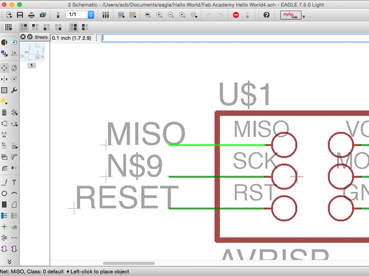Select the Net tool
Viewport: 369px width, 276px height.
point(14,215)
